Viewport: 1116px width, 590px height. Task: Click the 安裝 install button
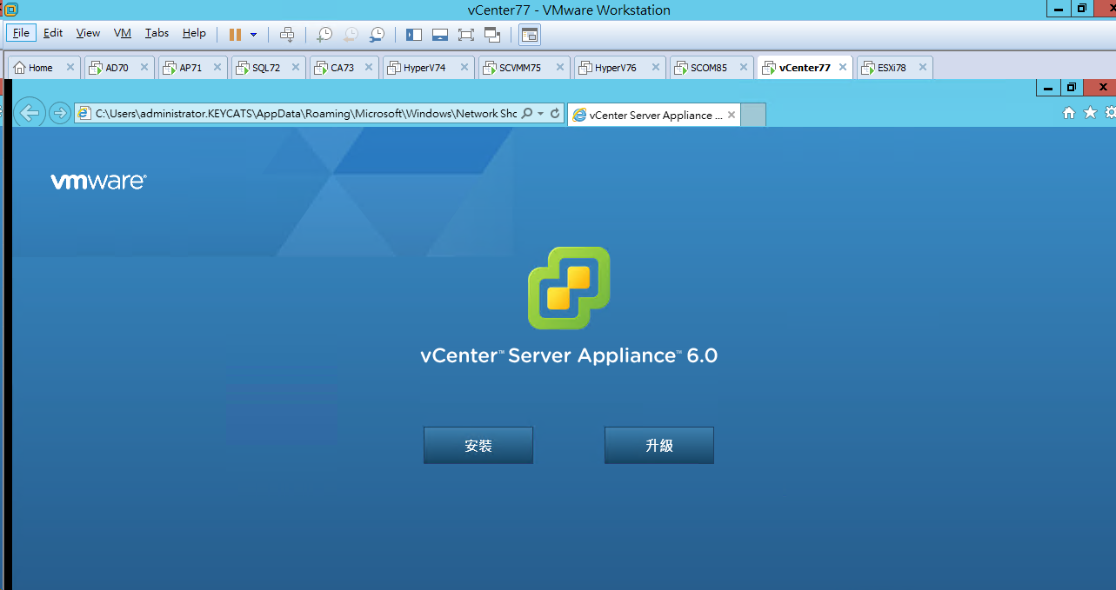pos(478,446)
